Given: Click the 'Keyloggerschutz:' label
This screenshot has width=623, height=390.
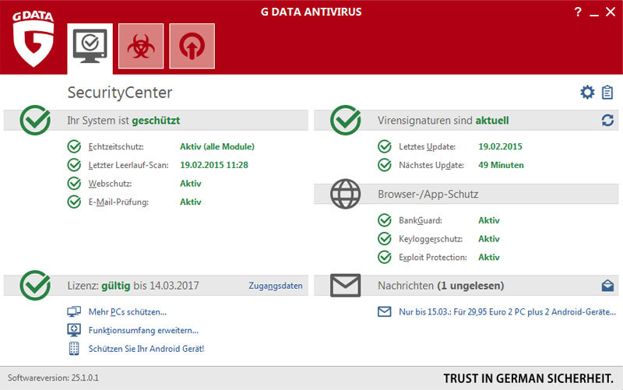Looking at the screenshot, I should click(431, 239).
